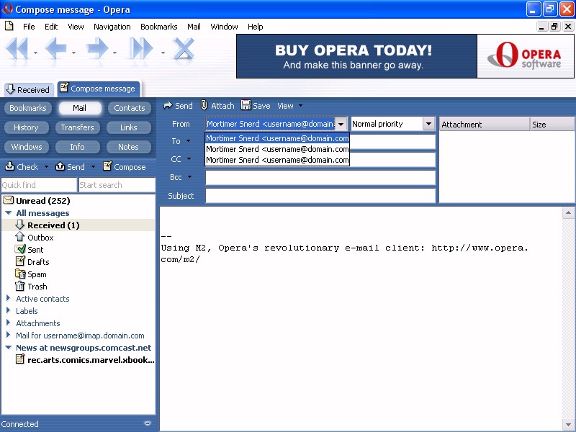576x432 pixels.
Task: Click the Save floppy disk icon
Action: pyautogui.click(x=246, y=105)
